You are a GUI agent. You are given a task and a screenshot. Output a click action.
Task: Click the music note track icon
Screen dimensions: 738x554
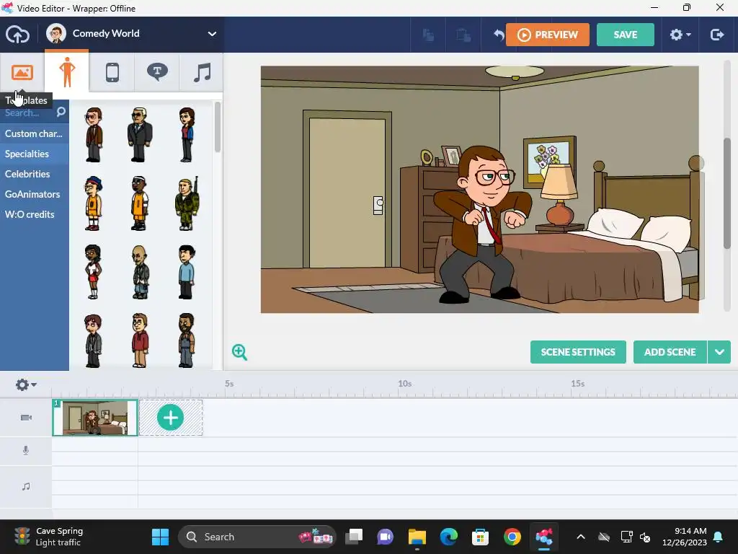click(x=26, y=487)
